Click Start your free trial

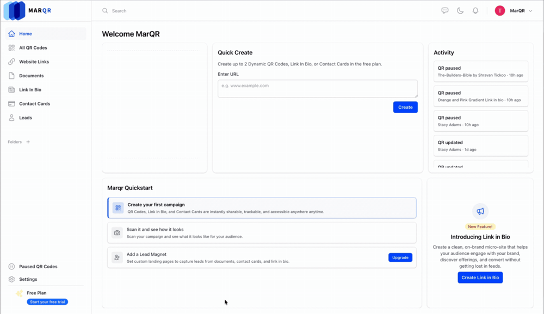pos(47,302)
